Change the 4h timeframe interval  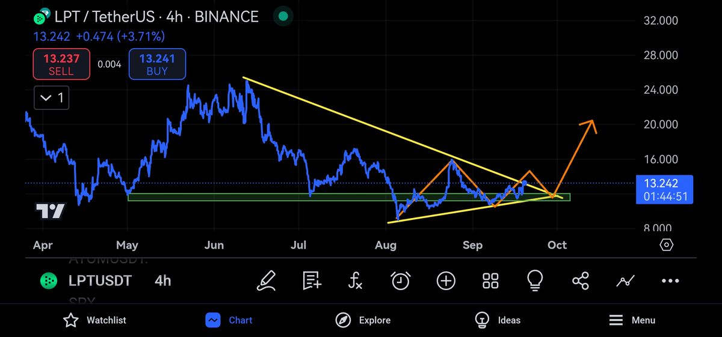pos(162,281)
